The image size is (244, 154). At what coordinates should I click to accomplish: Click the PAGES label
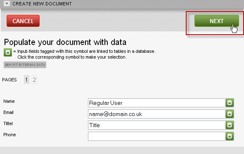click(x=9, y=80)
